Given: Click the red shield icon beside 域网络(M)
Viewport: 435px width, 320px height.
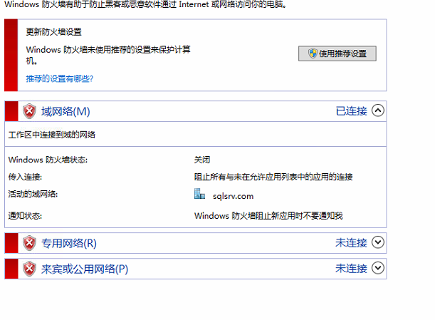Looking at the screenshot, I should click(x=29, y=111).
